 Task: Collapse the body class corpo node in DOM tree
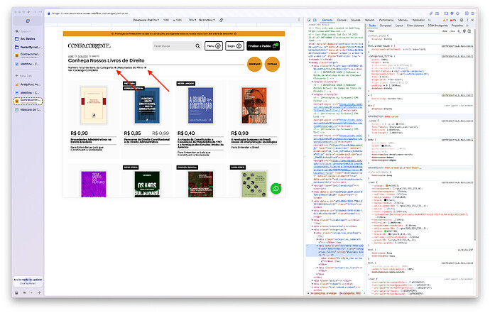310,62
